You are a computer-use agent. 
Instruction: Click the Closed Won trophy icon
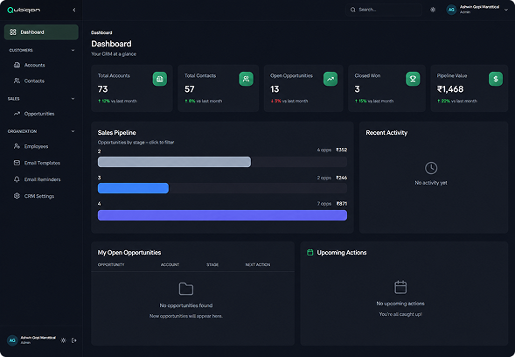click(x=413, y=79)
